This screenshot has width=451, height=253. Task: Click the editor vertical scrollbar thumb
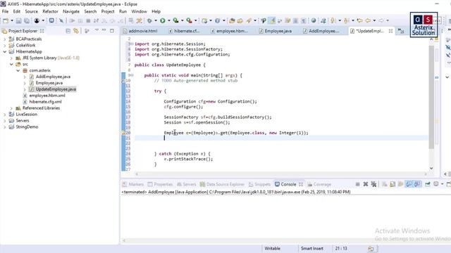coord(431,97)
